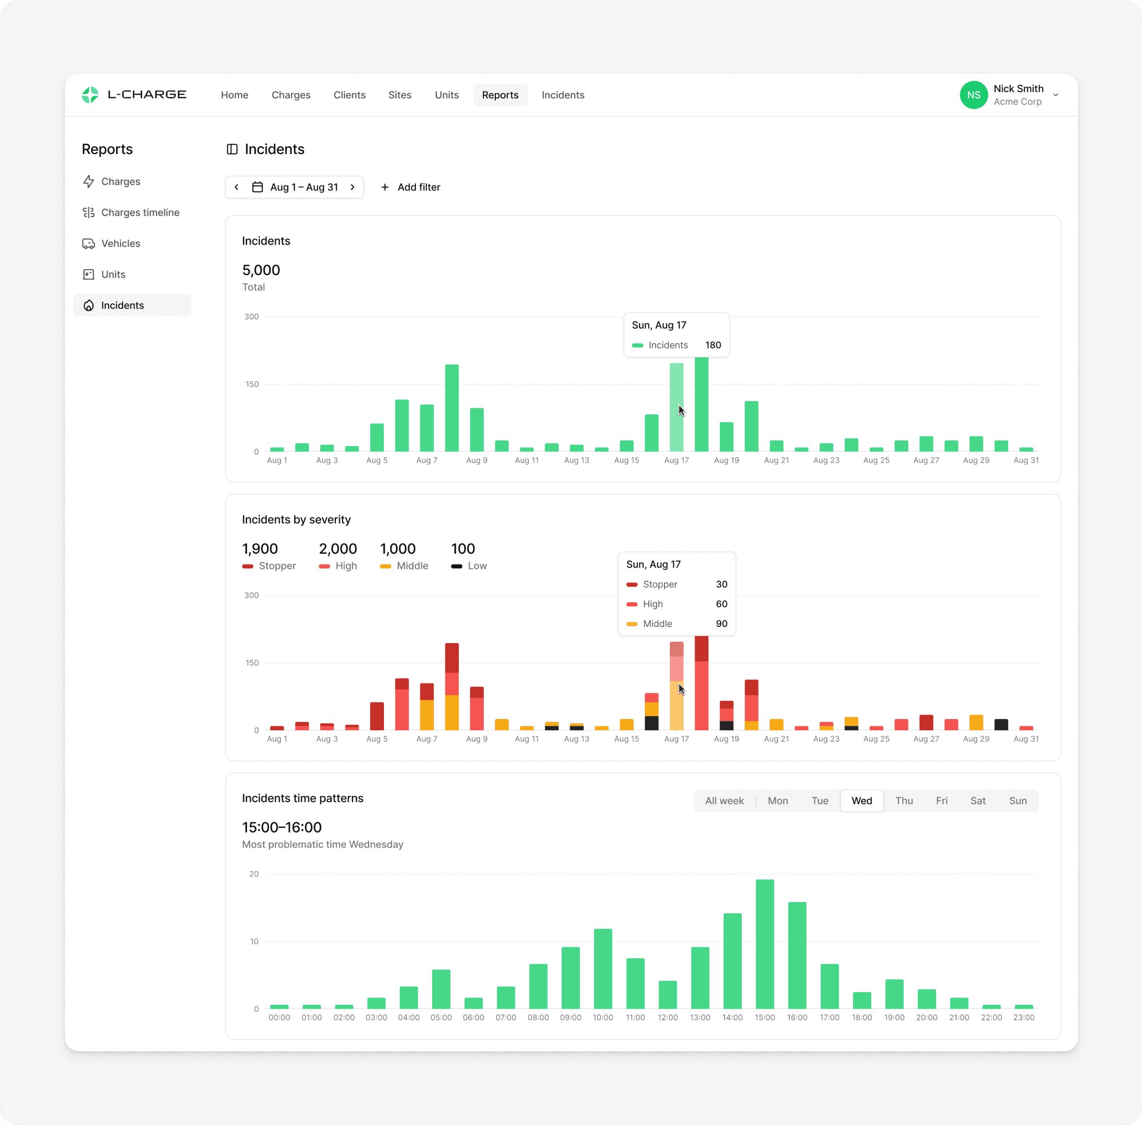Open the Clients navigation tab

point(349,95)
